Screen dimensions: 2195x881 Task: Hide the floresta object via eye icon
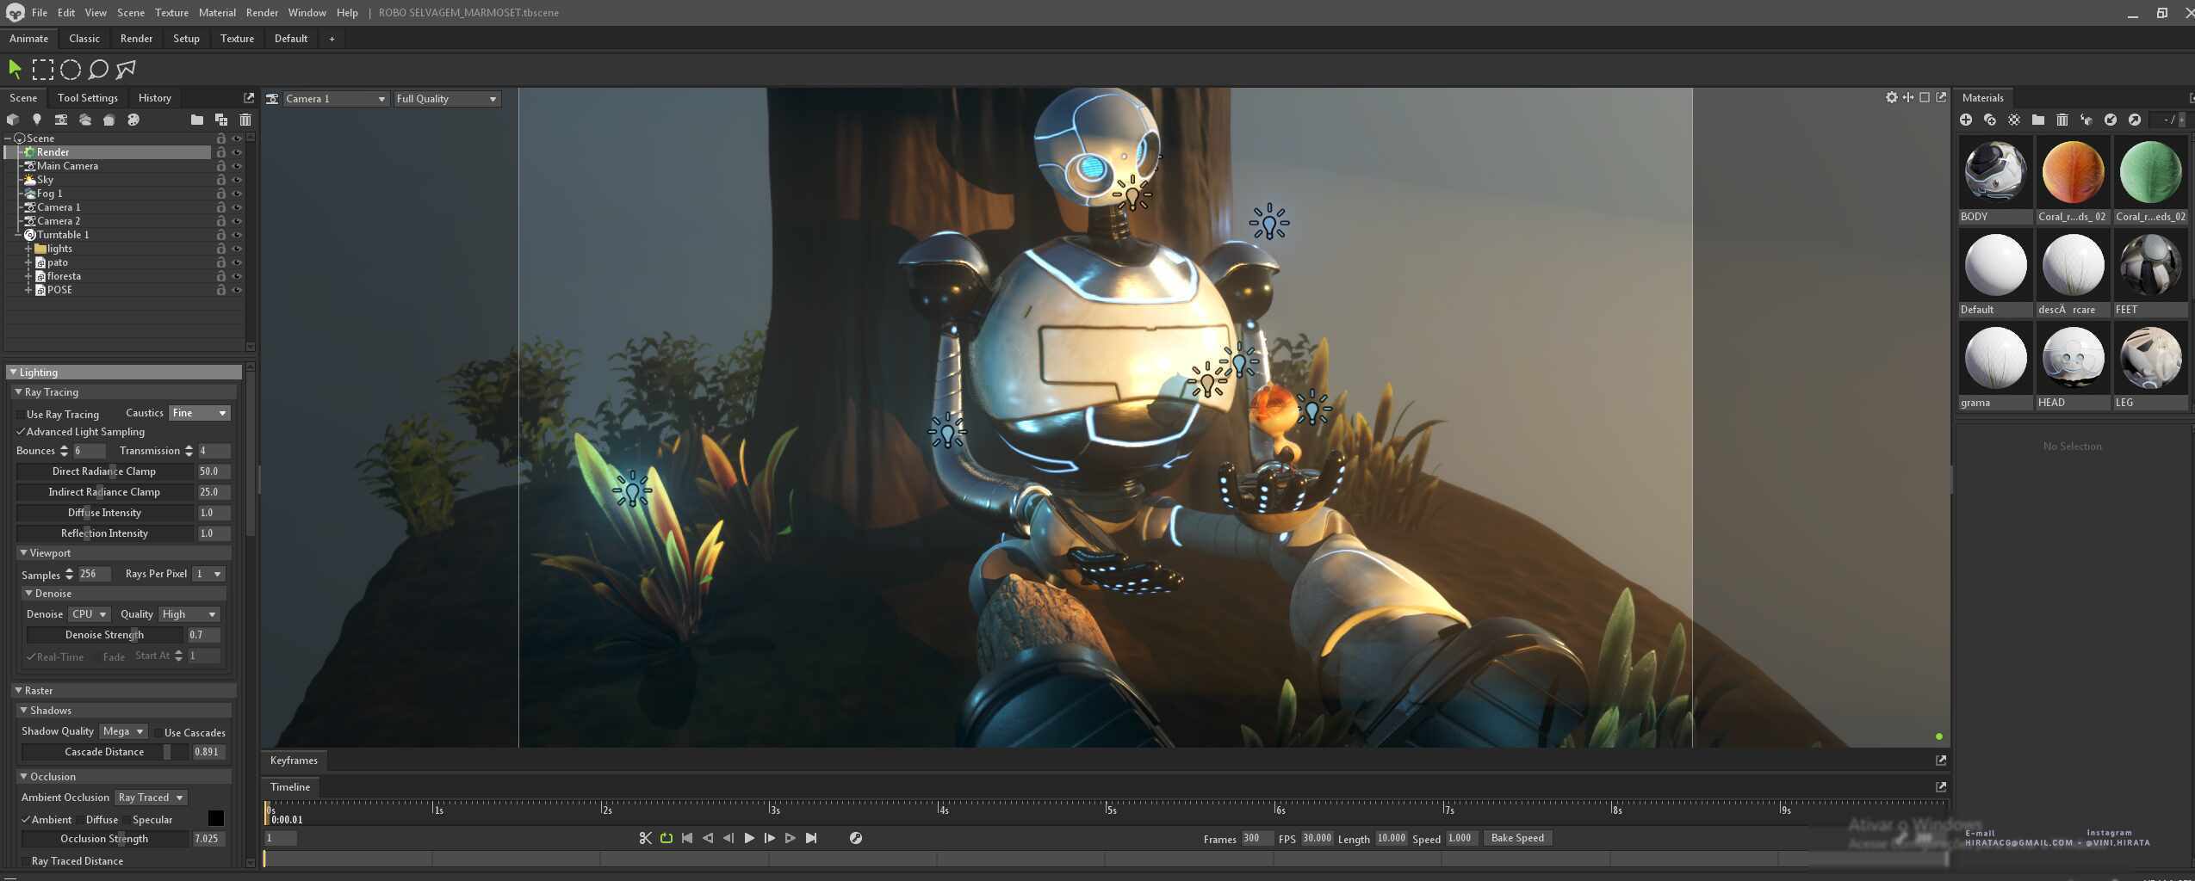(237, 276)
